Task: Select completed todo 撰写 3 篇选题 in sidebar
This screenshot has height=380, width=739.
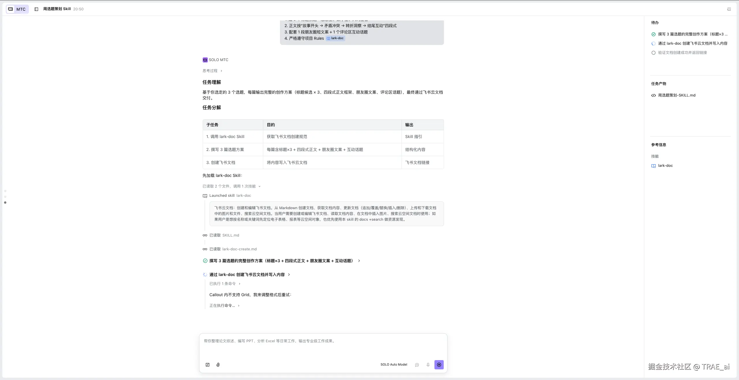Action: (x=689, y=34)
